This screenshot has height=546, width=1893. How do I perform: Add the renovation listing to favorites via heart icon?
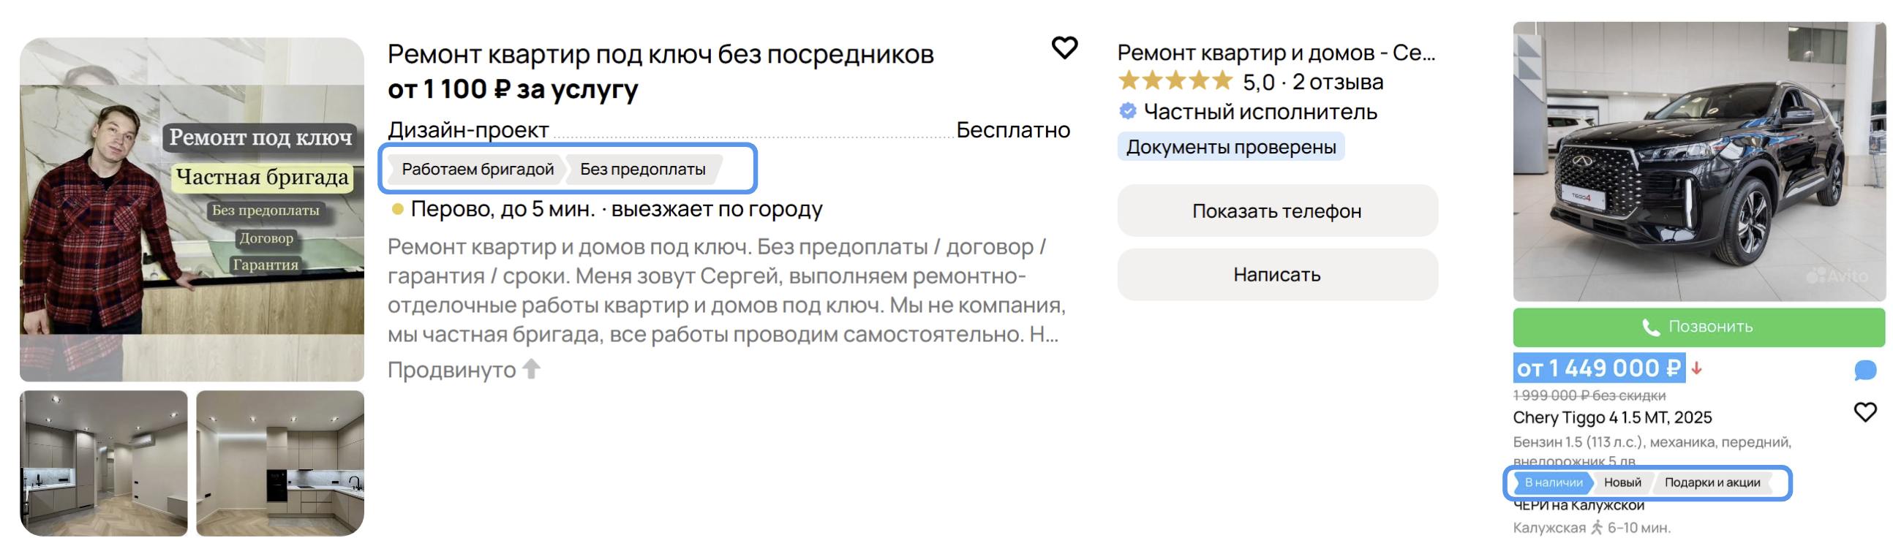(1064, 48)
